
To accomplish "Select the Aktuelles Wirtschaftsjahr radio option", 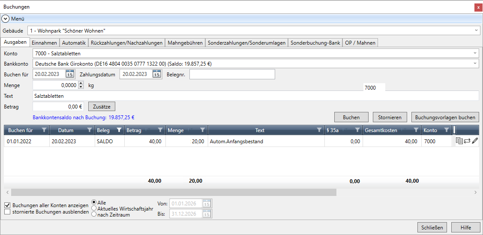I will point(94,208).
